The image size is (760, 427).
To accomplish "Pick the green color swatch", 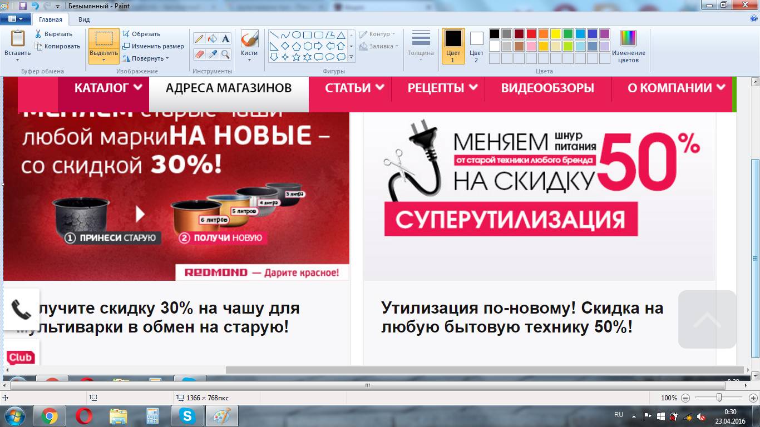I will click(568, 34).
